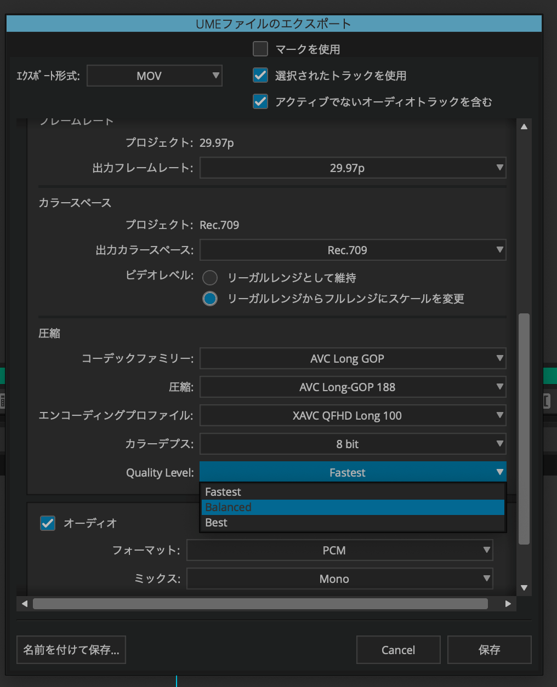Click the horizontal scrollbar thumb

[260, 604]
